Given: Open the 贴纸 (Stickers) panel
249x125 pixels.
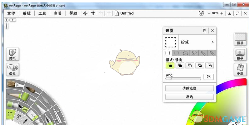Looking at the screenshot, I should [x=12, y=54].
